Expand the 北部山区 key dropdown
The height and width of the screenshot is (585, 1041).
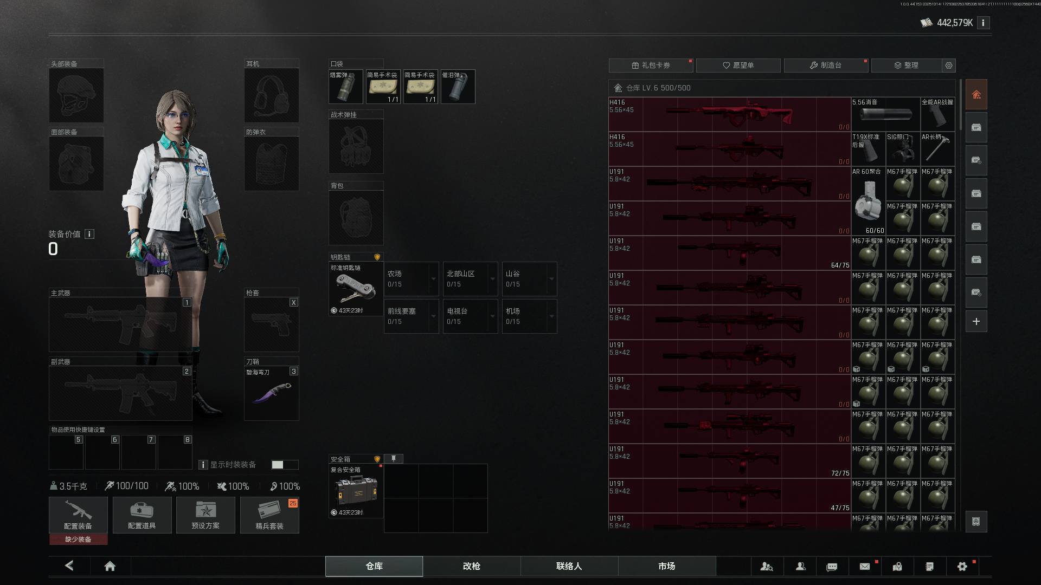[x=492, y=279]
